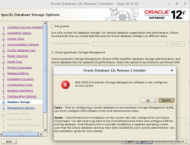Navigate to the Configuration Type step
This screenshot has width=190, height=145.
[x=20, y=85]
